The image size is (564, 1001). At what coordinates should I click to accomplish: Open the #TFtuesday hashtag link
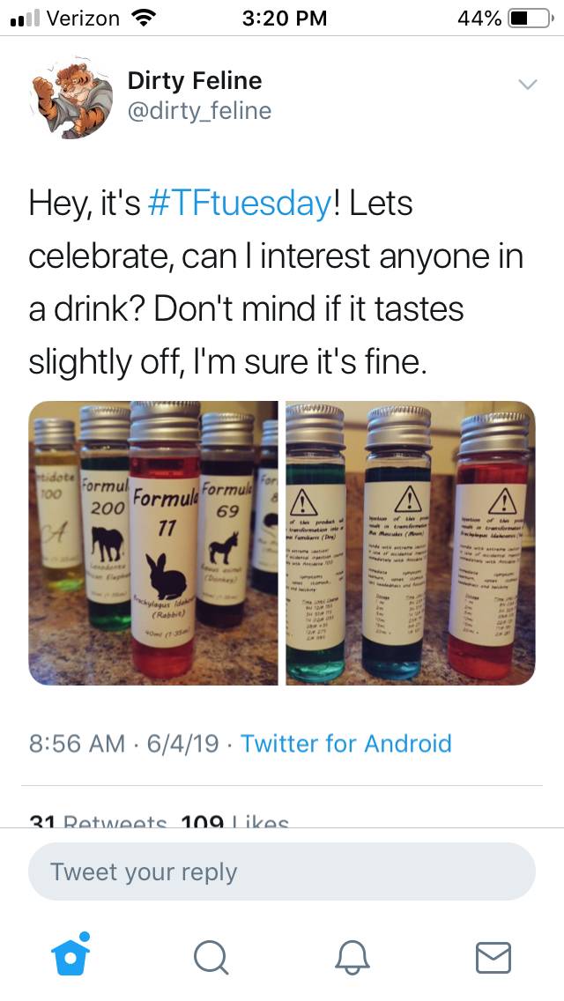click(x=239, y=204)
